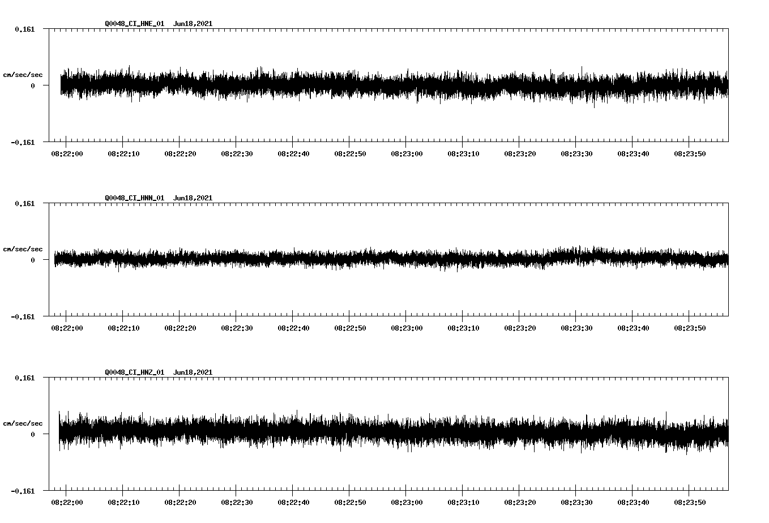Click the 08:23:40 time label under HNZ plot
The image size is (769, 523).
click(x=633, y=502)
